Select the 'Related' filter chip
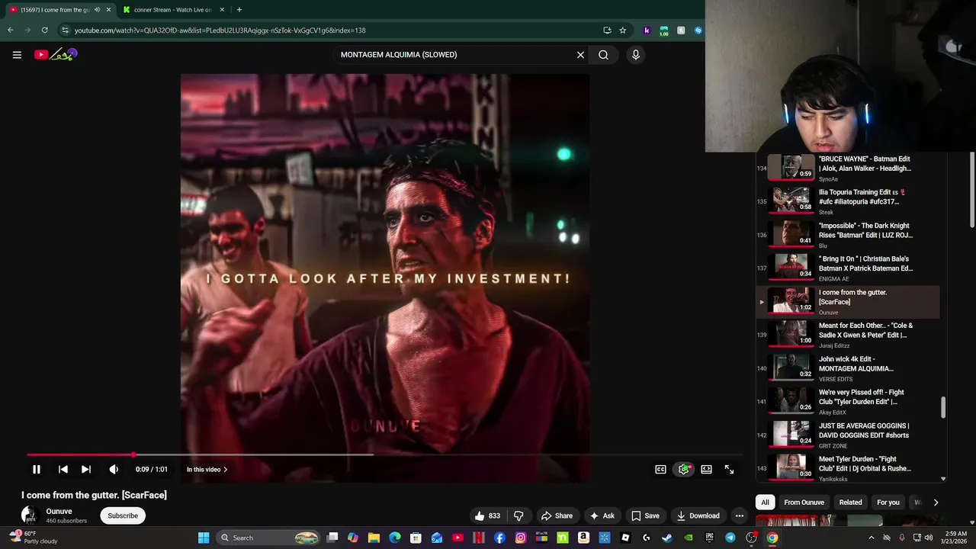 click(x=850, y=502)
